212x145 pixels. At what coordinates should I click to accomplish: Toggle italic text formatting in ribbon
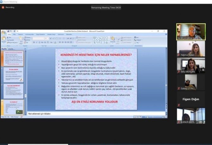tap(36, 42)
